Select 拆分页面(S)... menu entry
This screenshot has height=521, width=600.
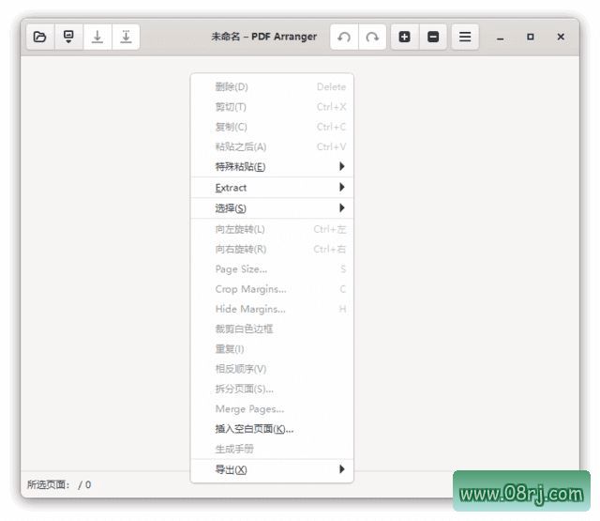[x=272, y=389]
